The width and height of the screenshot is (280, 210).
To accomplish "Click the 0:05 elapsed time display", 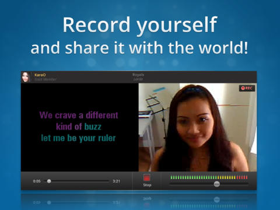I will pyautogui.click(x=37, y=181).
